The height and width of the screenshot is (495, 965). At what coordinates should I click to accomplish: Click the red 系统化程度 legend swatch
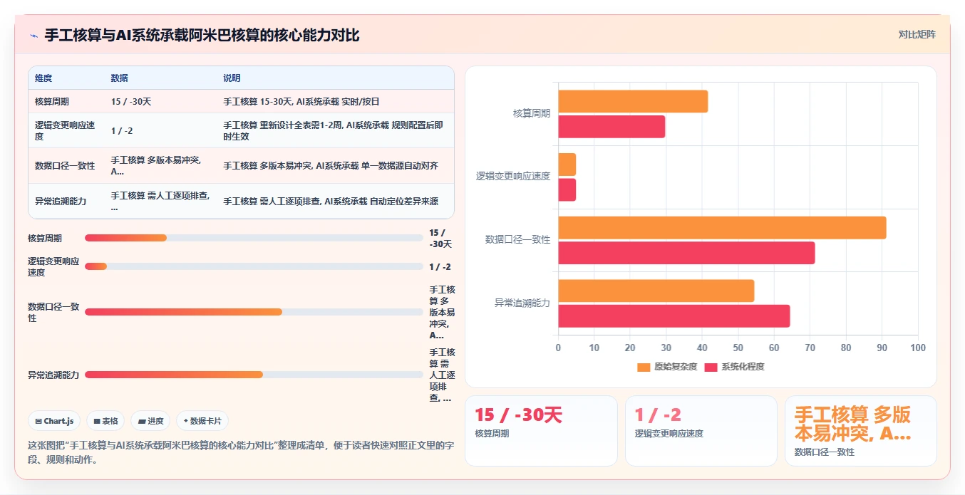click(711, 367)
